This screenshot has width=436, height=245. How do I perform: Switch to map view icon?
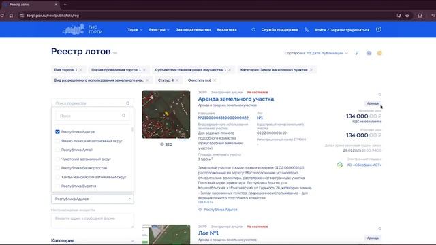click(369, 53)
